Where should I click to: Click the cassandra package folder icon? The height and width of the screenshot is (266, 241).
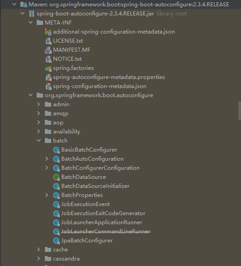[48, 259]
